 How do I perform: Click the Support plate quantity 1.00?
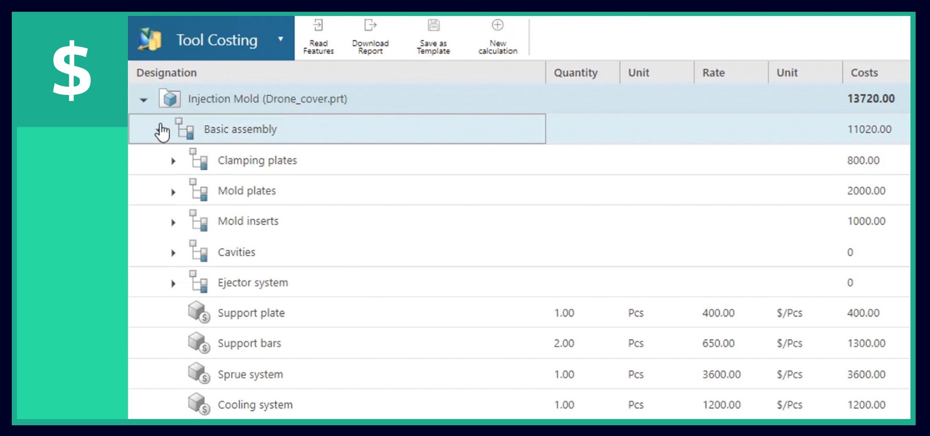564,313
